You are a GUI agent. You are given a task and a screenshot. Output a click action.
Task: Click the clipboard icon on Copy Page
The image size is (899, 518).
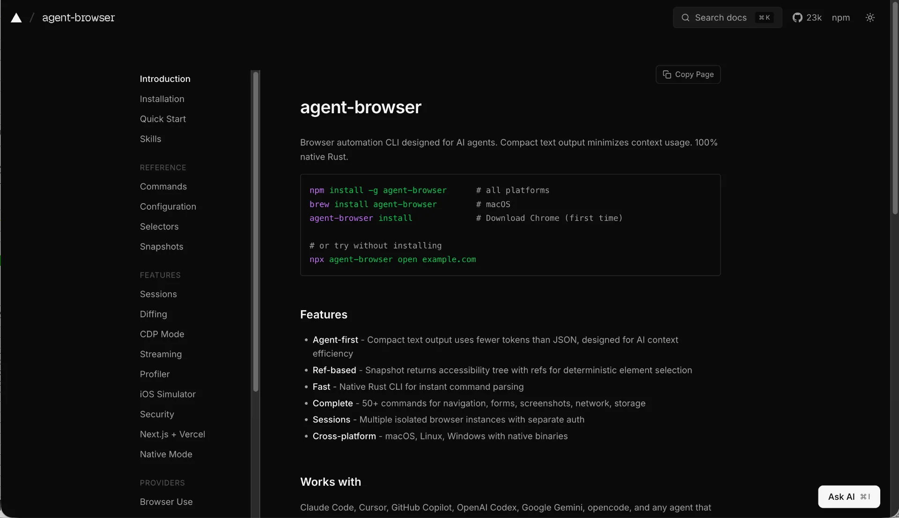[668, 74]
